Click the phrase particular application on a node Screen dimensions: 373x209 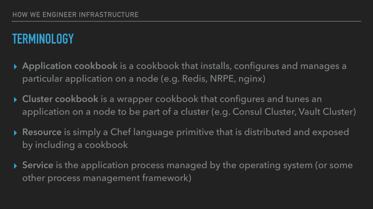(x=90, y=79)
